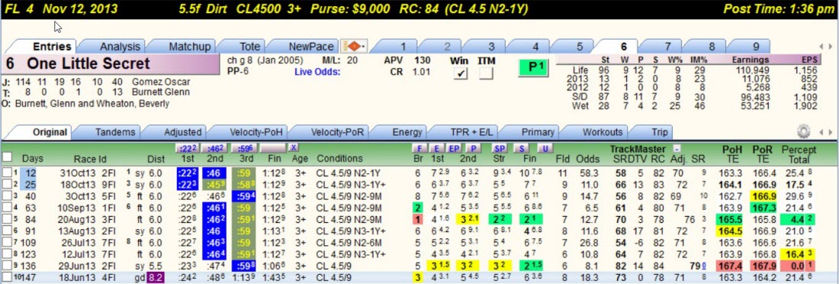
Task: Click the settings gear icon near Trip tab
Action: coord(803,131)
